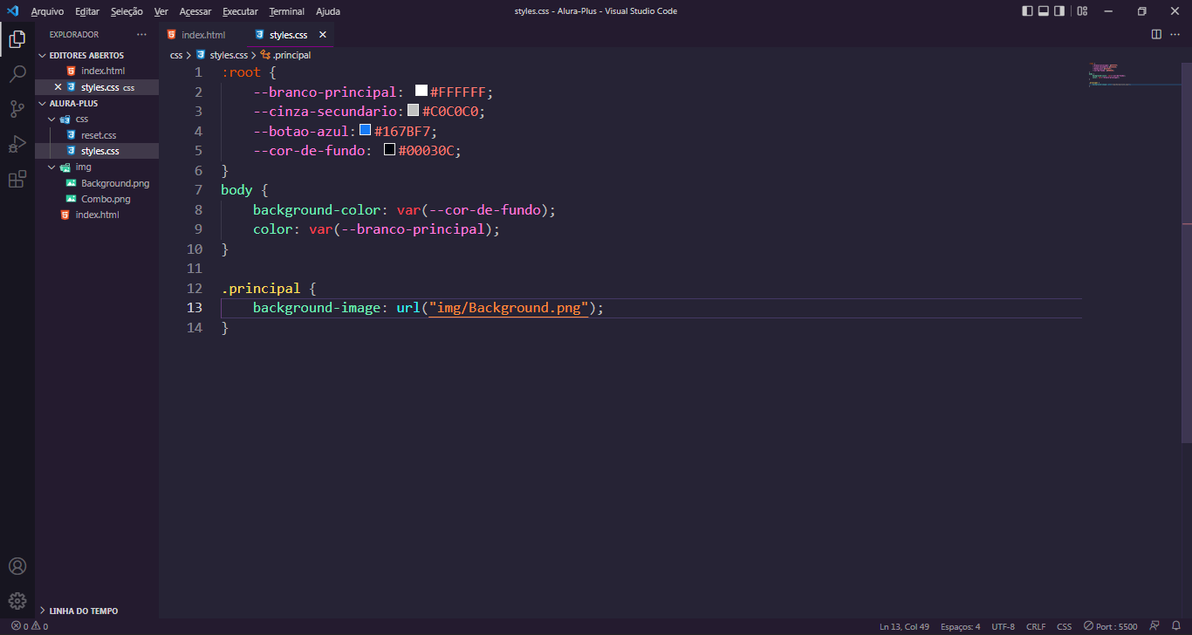
Task: Click Ln 13, Col 49 status entry
Action: click(x=904, y=626)
